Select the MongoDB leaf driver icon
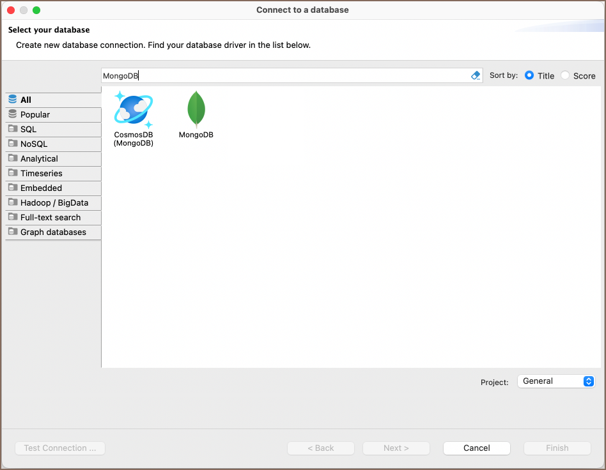Viewport: 606px width, 470px height. point(196,109)
